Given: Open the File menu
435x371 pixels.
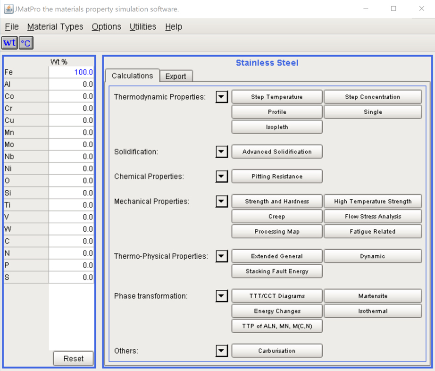Looking at the screenshot, I should 12,26.
